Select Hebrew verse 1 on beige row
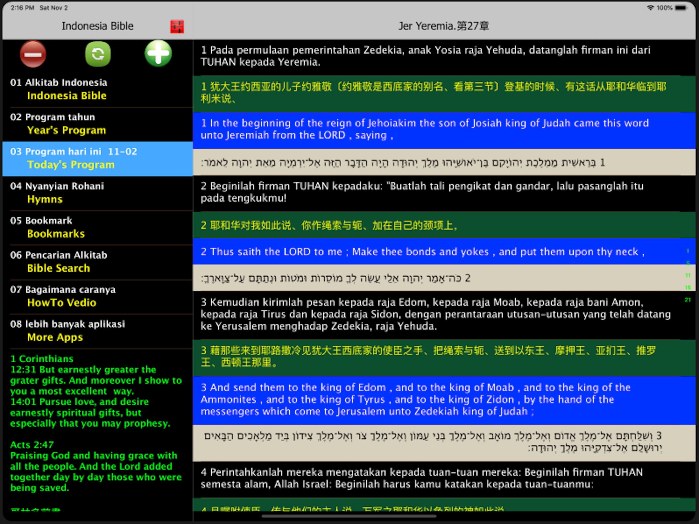The image size is (699, 524). 444,162
